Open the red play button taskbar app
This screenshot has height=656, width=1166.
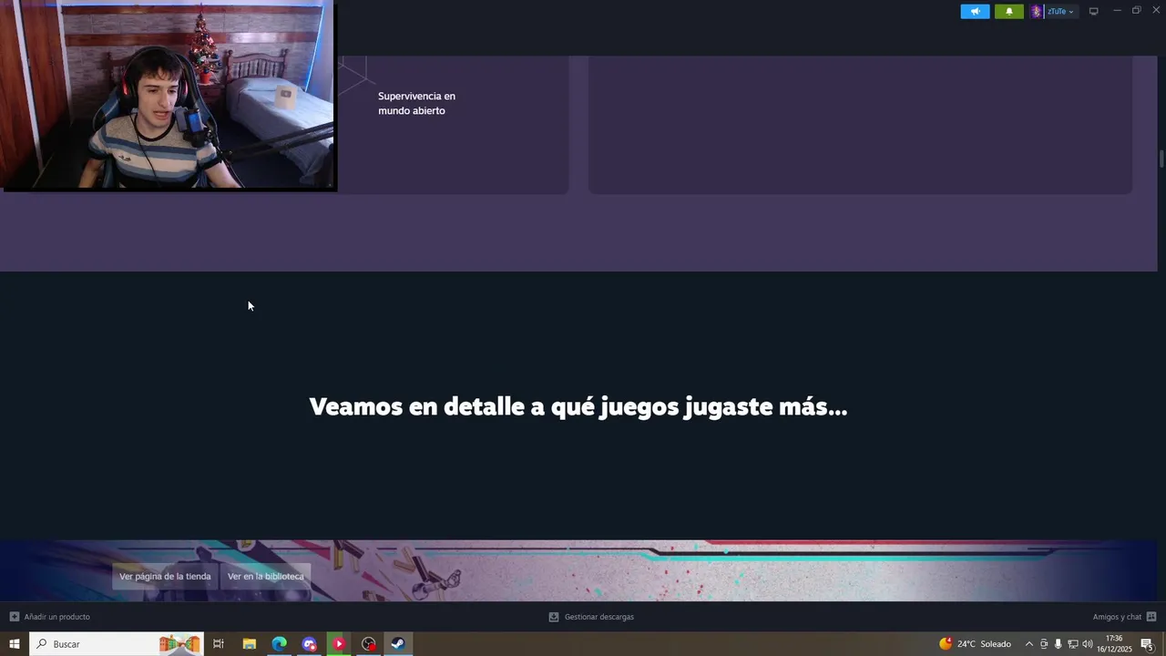[x=339, y=644]
